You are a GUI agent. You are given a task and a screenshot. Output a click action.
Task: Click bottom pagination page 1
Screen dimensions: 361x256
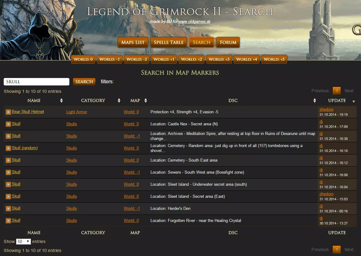click(x=337, y=249)
